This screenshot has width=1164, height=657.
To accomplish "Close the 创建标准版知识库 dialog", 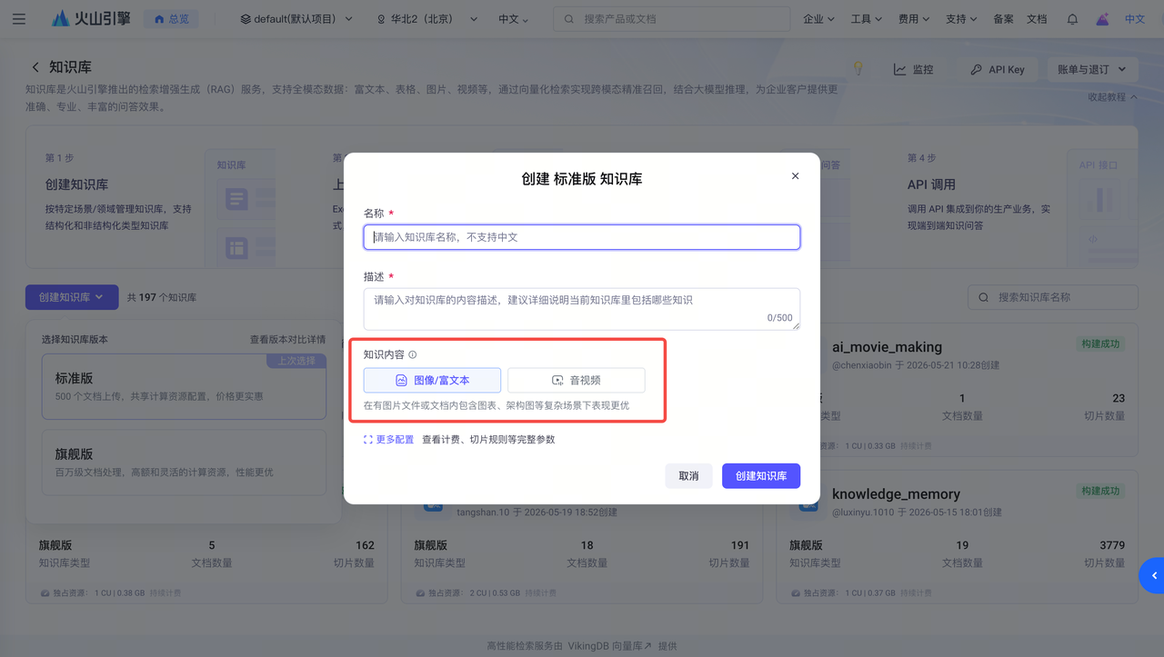I will (795, 176).
